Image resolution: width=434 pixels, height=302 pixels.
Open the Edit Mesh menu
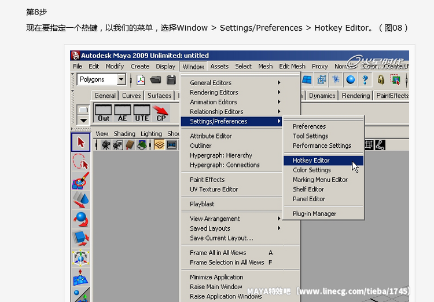(292, 67)
